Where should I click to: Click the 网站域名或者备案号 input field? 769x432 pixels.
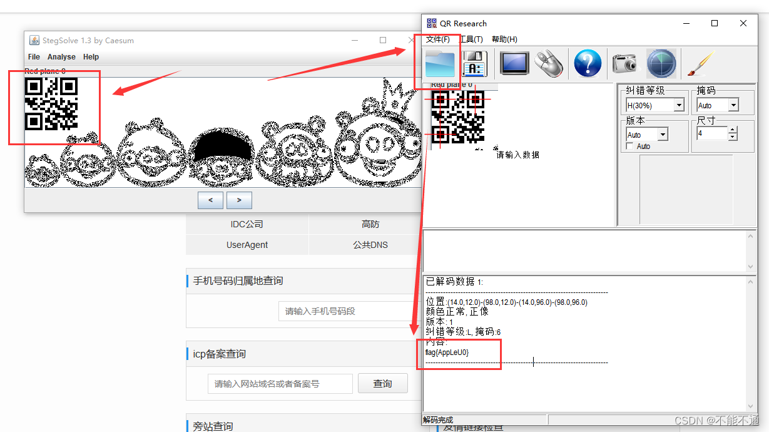click(280, 384)
